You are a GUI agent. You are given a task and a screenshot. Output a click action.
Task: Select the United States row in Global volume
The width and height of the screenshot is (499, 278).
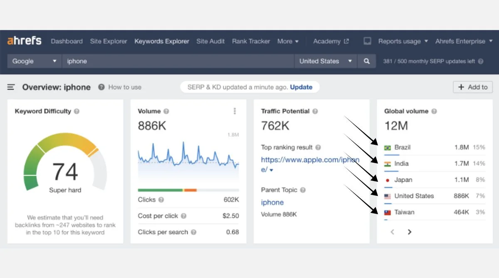[x=435, y=196]
